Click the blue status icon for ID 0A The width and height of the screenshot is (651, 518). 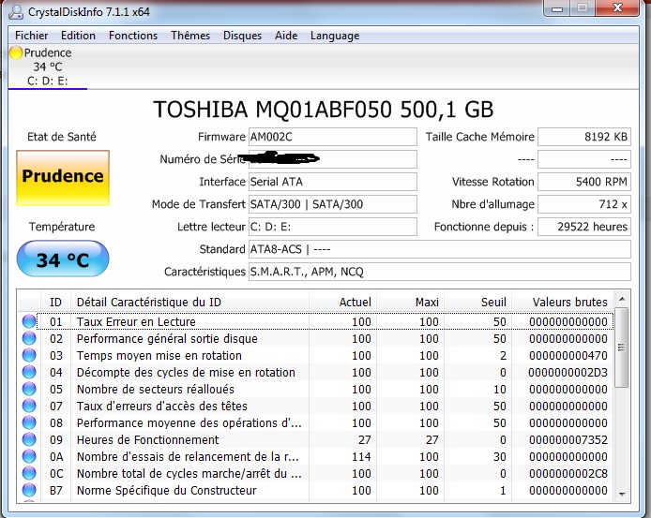[29, 456]
